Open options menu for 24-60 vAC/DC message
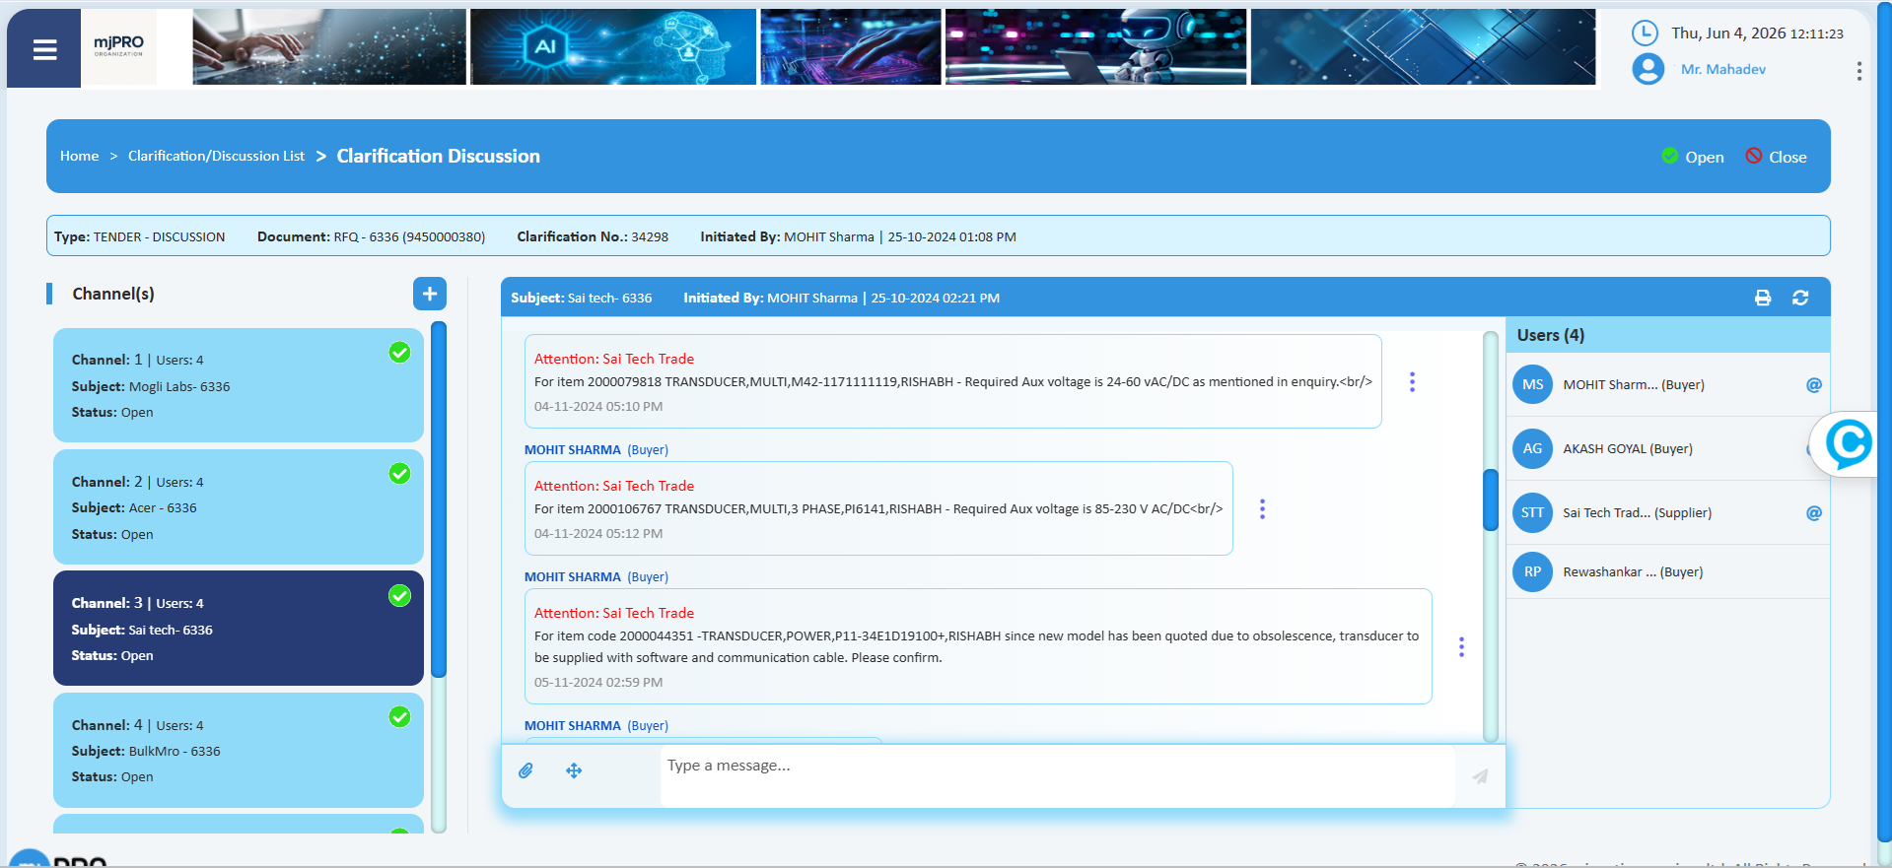The height and width of the screenshot is (868, 1892). coord(1412,382)
